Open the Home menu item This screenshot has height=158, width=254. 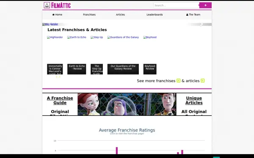57,15
